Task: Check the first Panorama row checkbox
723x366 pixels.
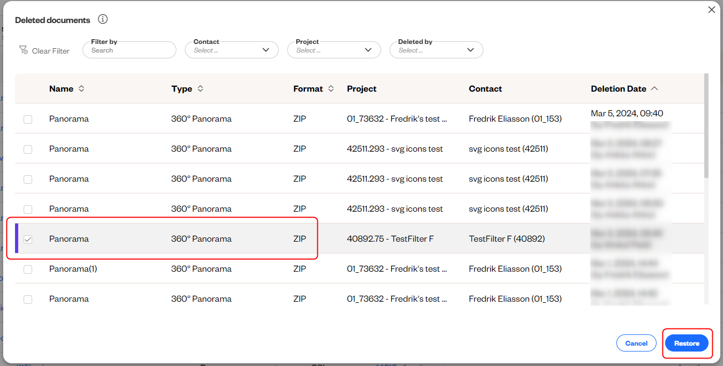Action: click(x=28, y=119)
